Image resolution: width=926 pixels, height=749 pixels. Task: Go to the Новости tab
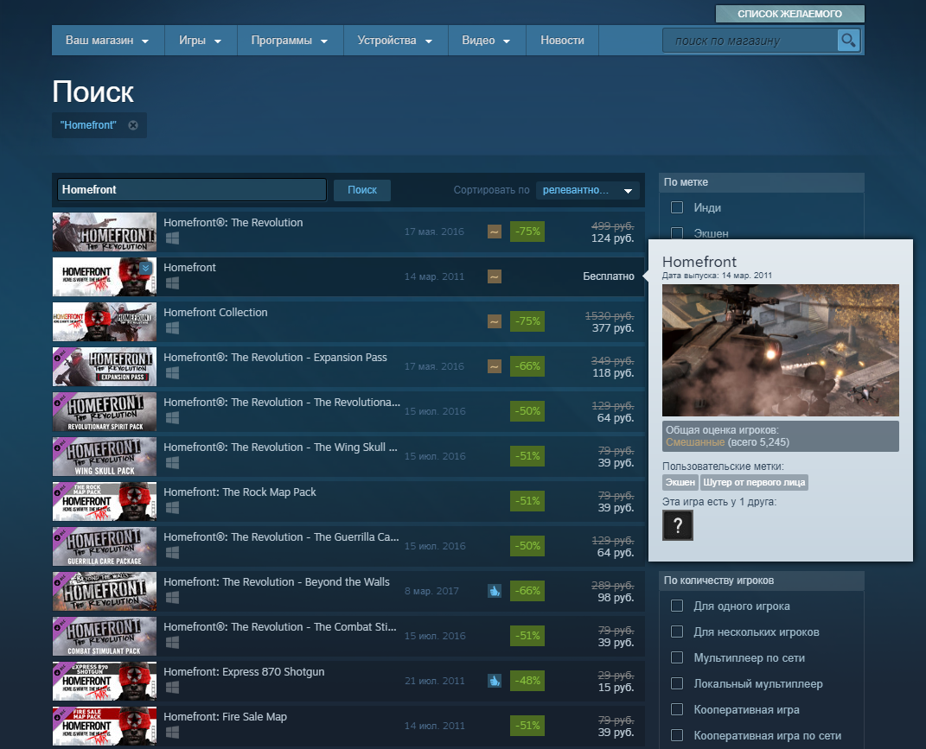coord(562,40)
